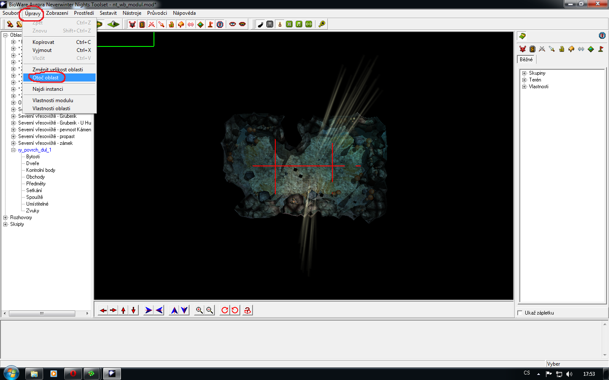Screen dimensions: 609x380
Task: Click the zoom in magnifier button
Action: coord(199,310)
